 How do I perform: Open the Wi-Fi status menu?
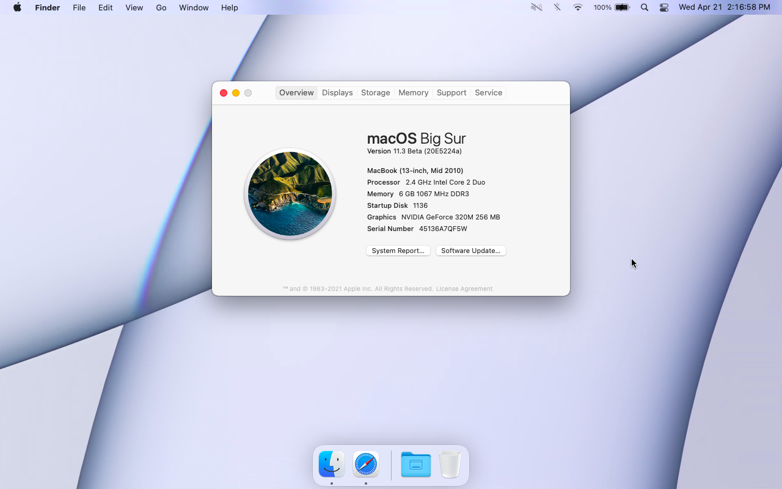pos(578,7)
